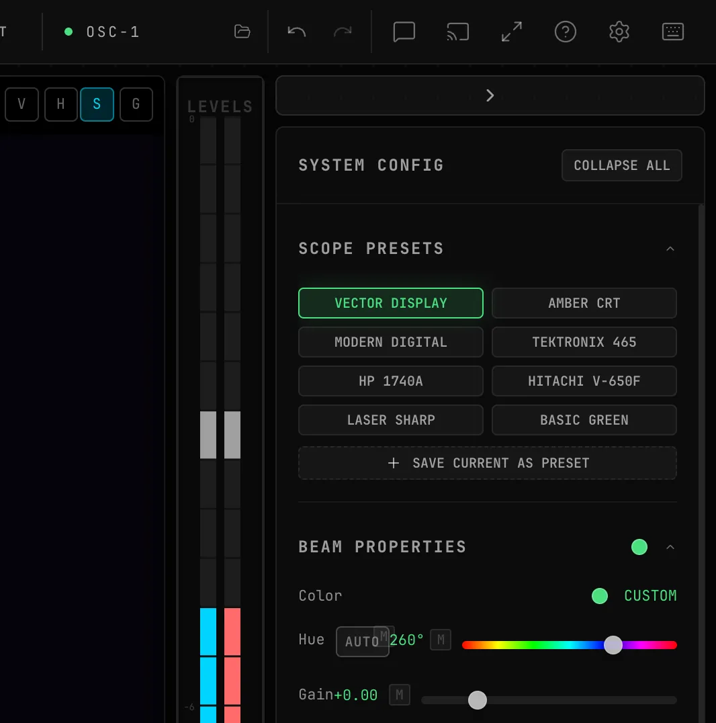Click the BEAM PROPERTIES heading
This screenshot has width=716, height=723.
click(x=382, y=548)
